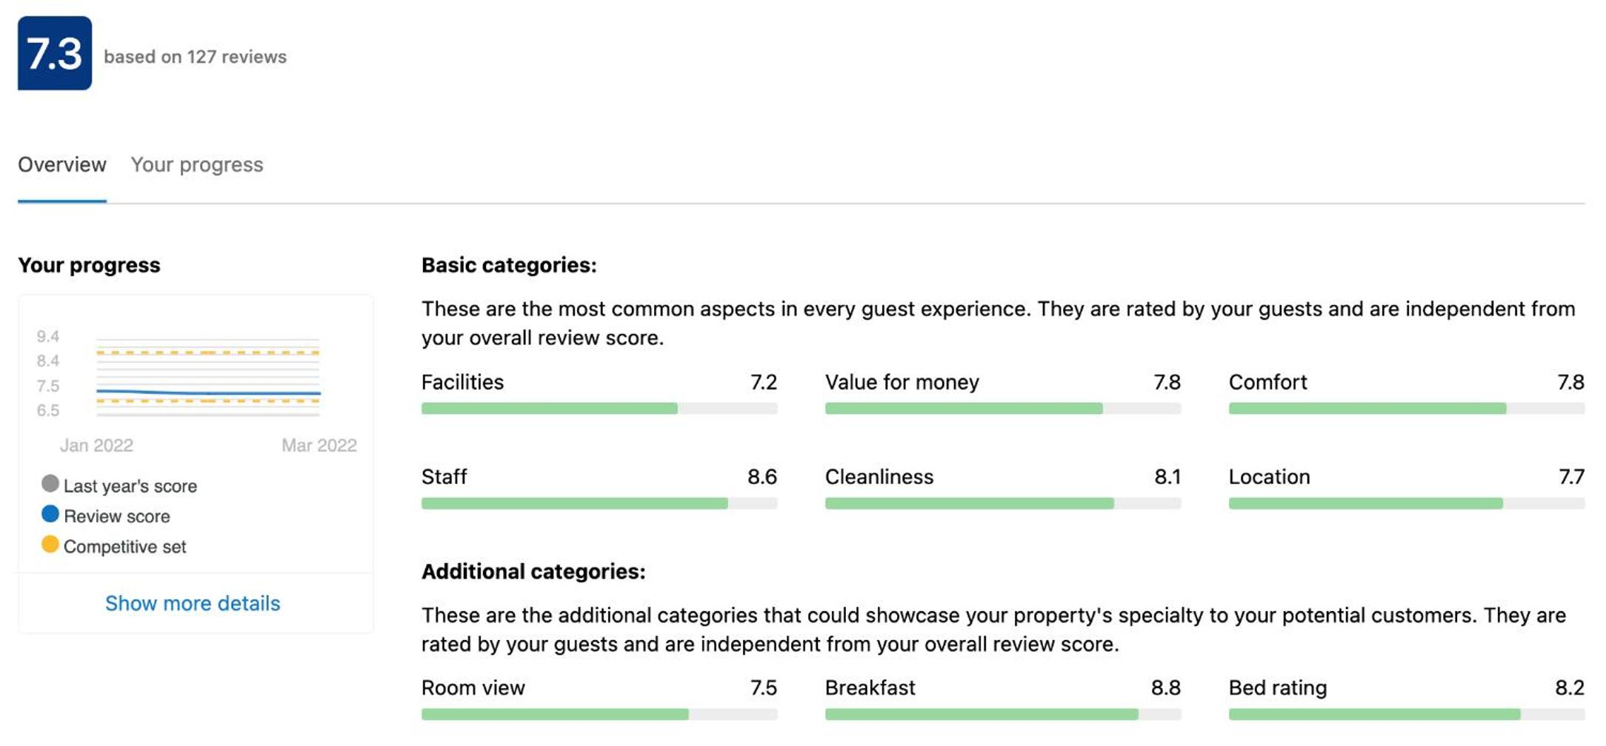Click the based on 127 reviews text
Screen dimensions: 1606x746
coord(195,57)
